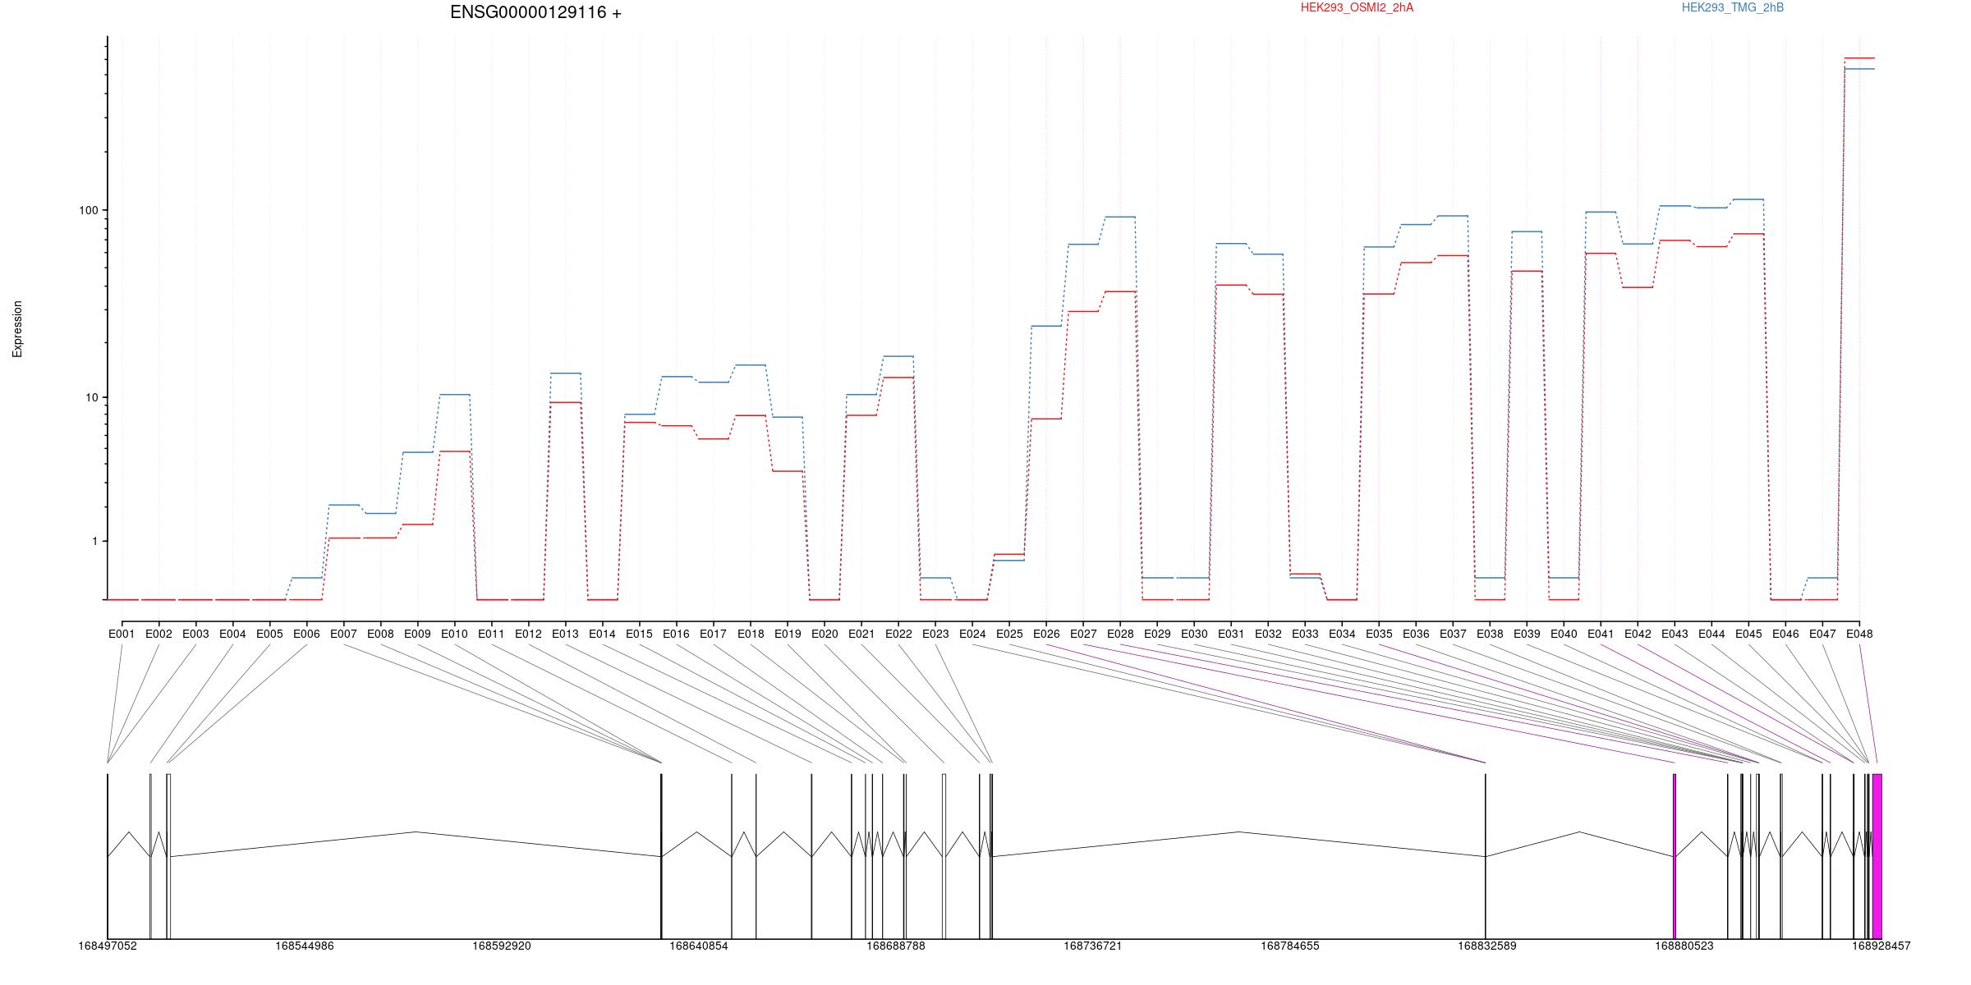Click exon label E031

pyautogui.click(x=1231, y=634)
